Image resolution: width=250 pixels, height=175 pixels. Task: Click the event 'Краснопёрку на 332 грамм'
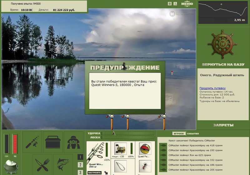(x=195, y=160)
